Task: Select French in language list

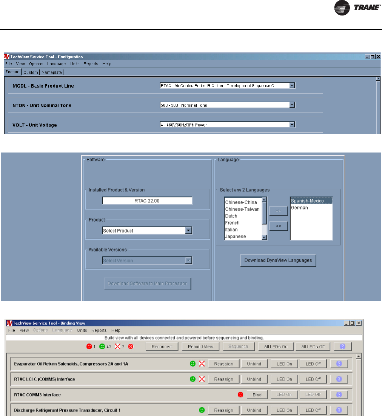Action: pos(233,223)
